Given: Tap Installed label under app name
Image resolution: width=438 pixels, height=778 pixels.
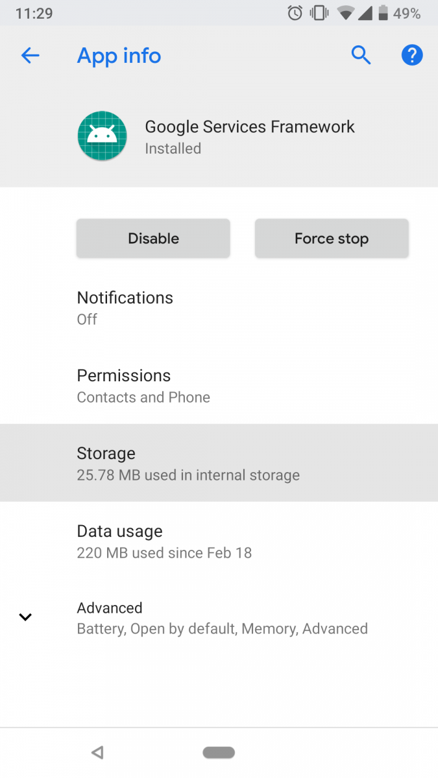Looking at the screenshot, I should (x=173, y=148).
